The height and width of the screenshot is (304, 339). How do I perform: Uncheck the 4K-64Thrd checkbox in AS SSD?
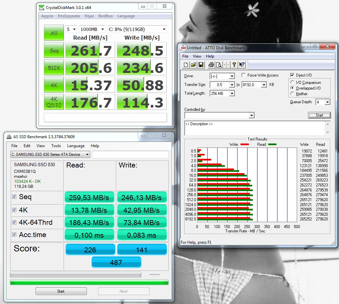[14, 222]
